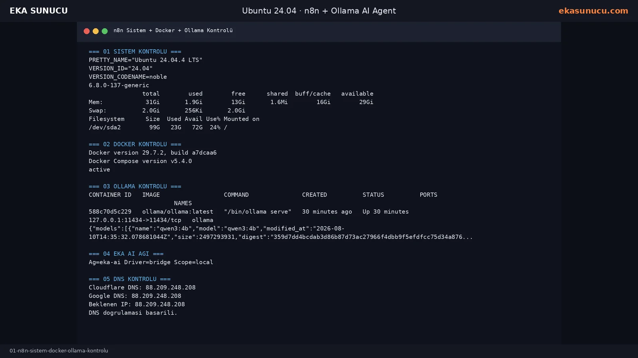The image size is (638, 358).
Task: Click the Mem total value 31Gi
Action: point(153,102)
